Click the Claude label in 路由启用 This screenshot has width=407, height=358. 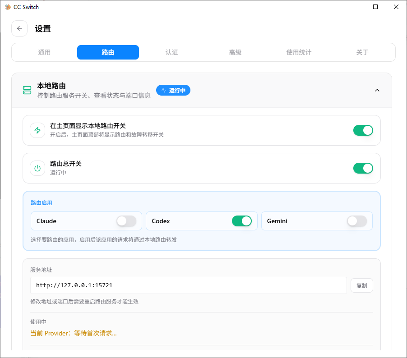[46, 221]
